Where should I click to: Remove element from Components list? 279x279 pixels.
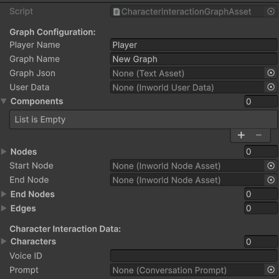[x=259, y=135]
